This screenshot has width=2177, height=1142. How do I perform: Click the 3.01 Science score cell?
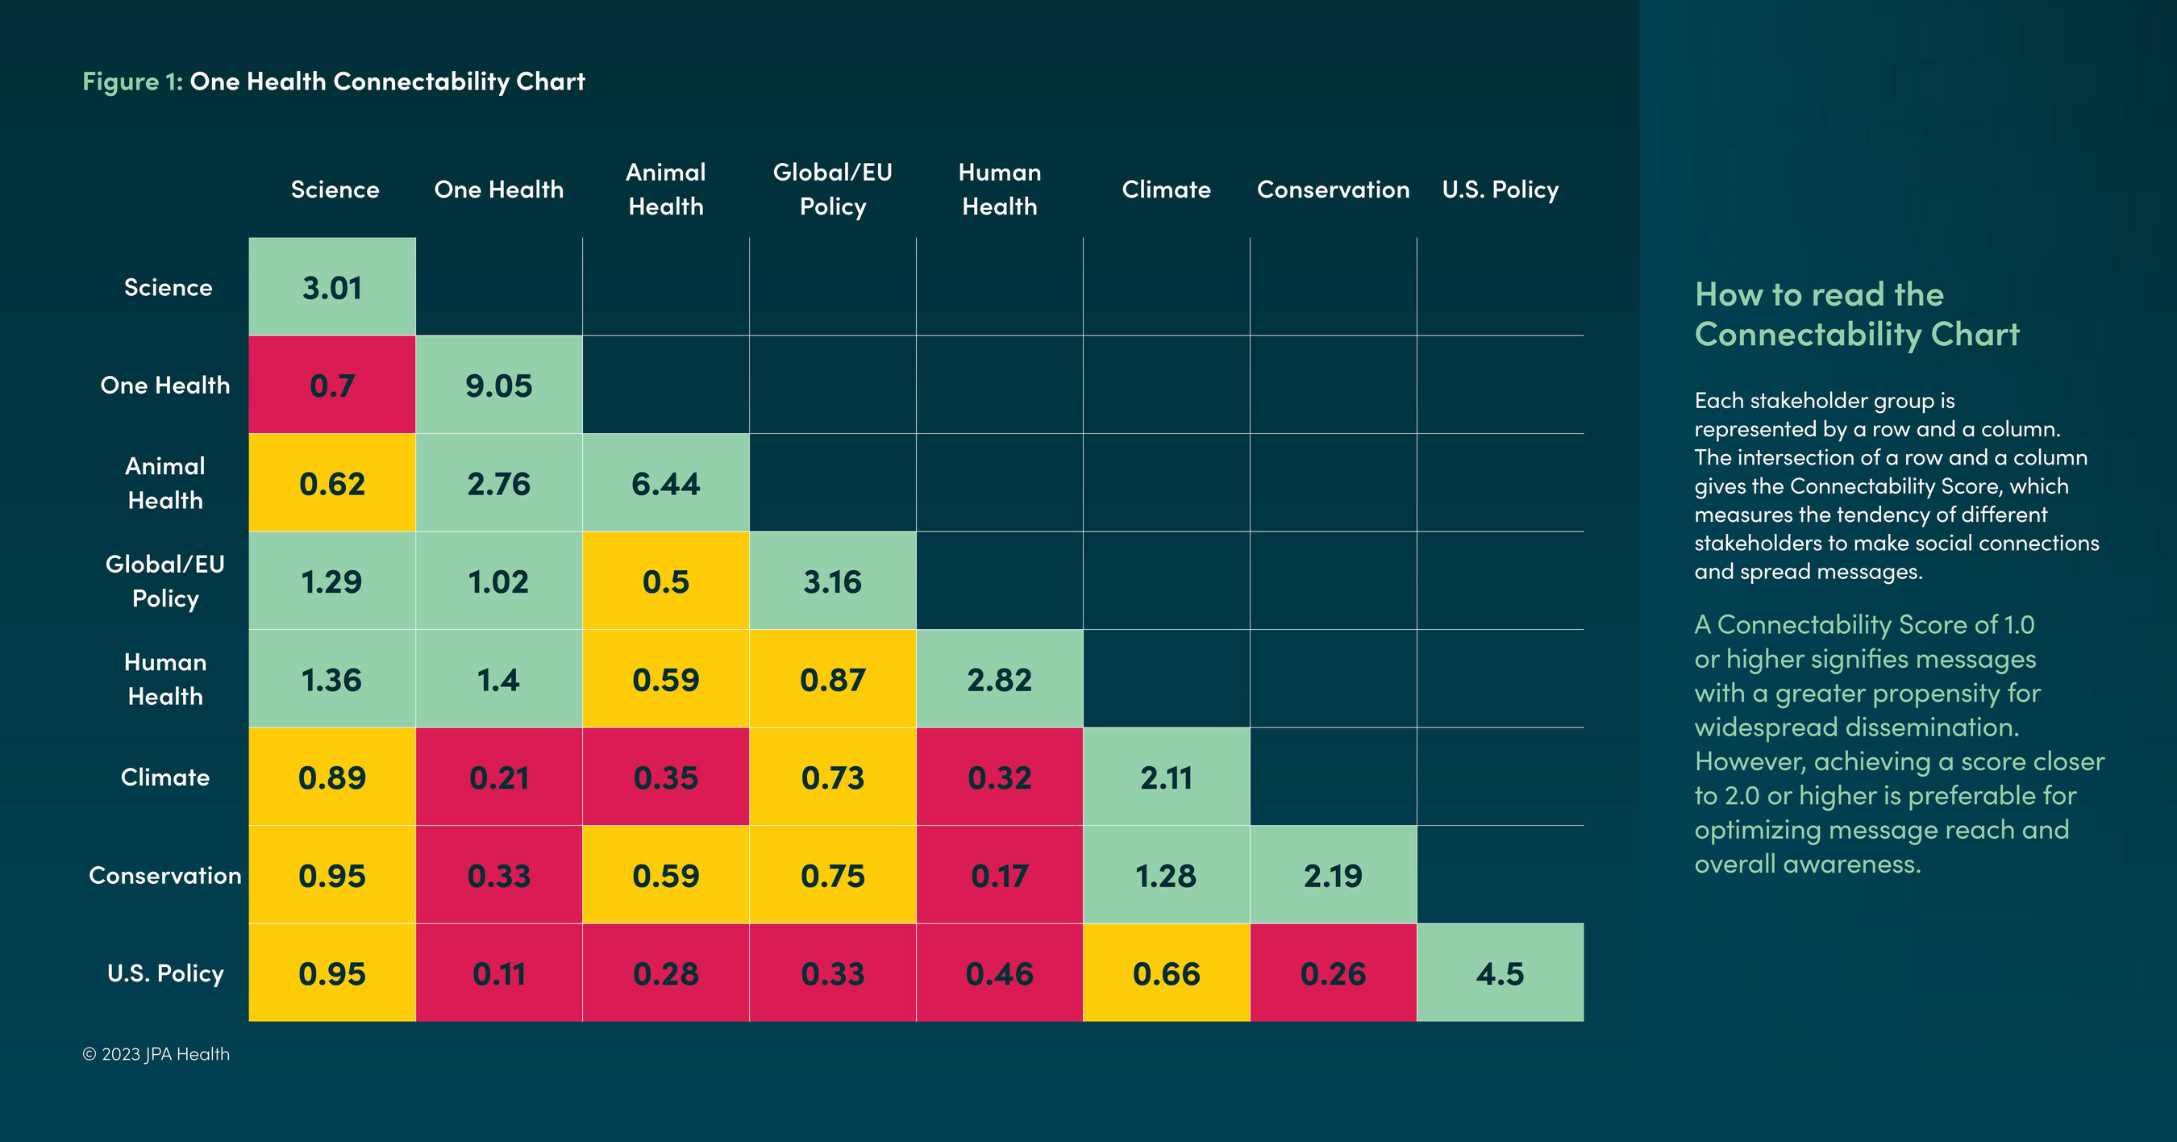pyautogui.click(x=332, y=287)
